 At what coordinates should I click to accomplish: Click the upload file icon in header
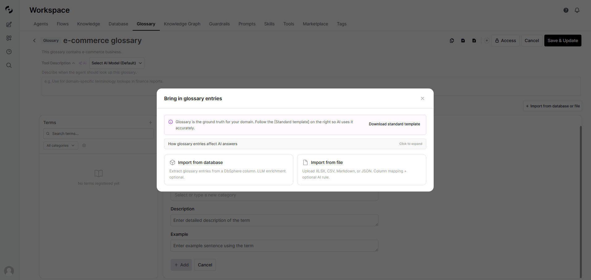(x=463, y=41)
